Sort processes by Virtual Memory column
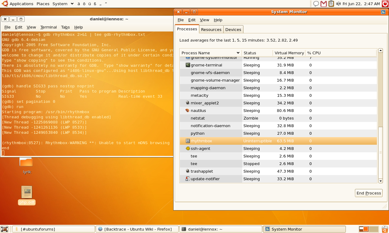The image size is (389, 233). click(x=289, y=53)
